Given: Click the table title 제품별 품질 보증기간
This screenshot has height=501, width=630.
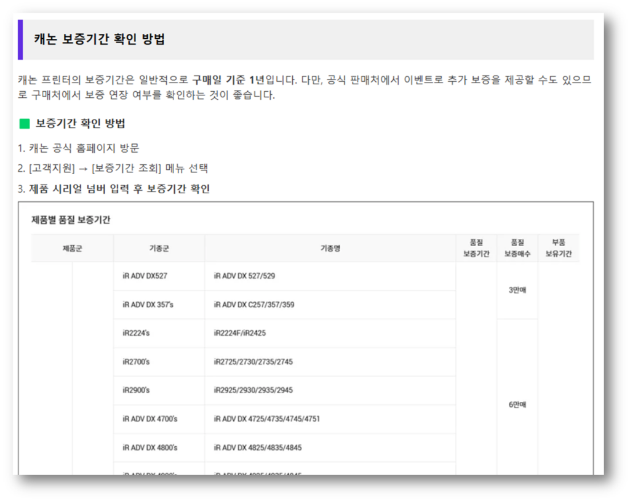Looking at the screenshot, I should click(71, 220).
